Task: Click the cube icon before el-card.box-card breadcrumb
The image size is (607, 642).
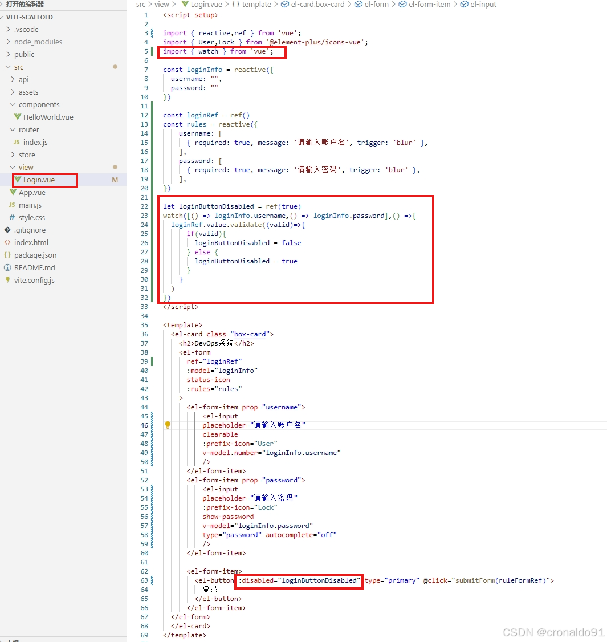Action: (285, 4)
